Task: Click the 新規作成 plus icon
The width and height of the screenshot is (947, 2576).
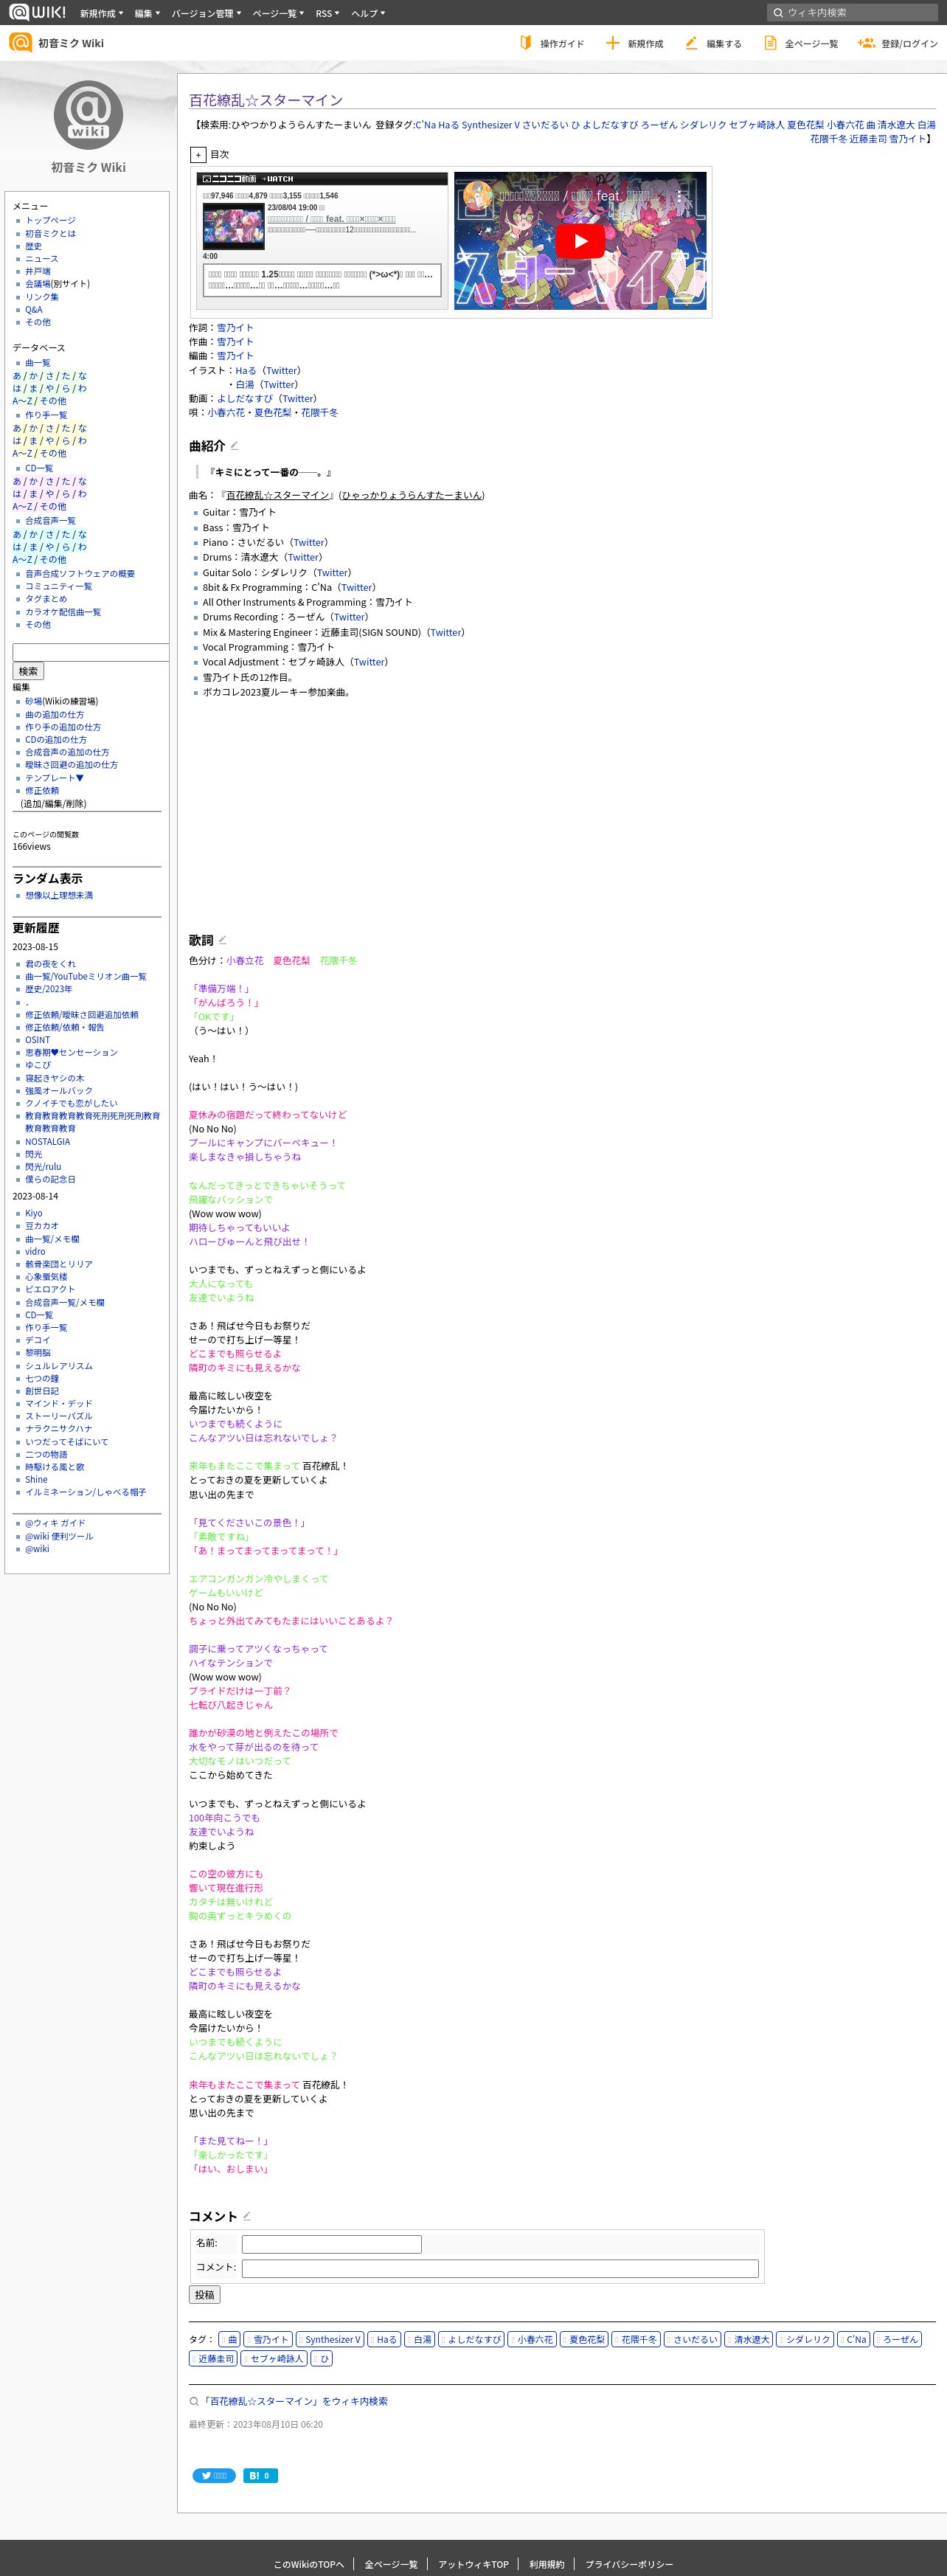Action: tap(612, 43)
